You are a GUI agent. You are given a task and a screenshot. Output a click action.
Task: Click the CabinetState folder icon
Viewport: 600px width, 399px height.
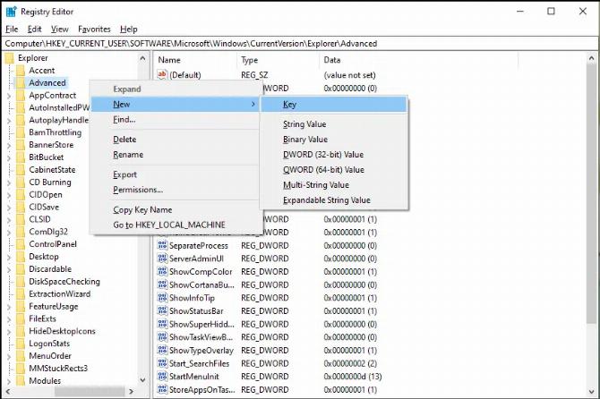pos(21,170)
